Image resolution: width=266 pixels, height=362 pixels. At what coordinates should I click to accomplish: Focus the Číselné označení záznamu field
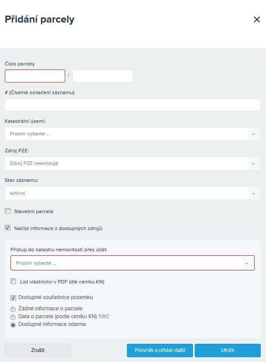coord(133,105)
